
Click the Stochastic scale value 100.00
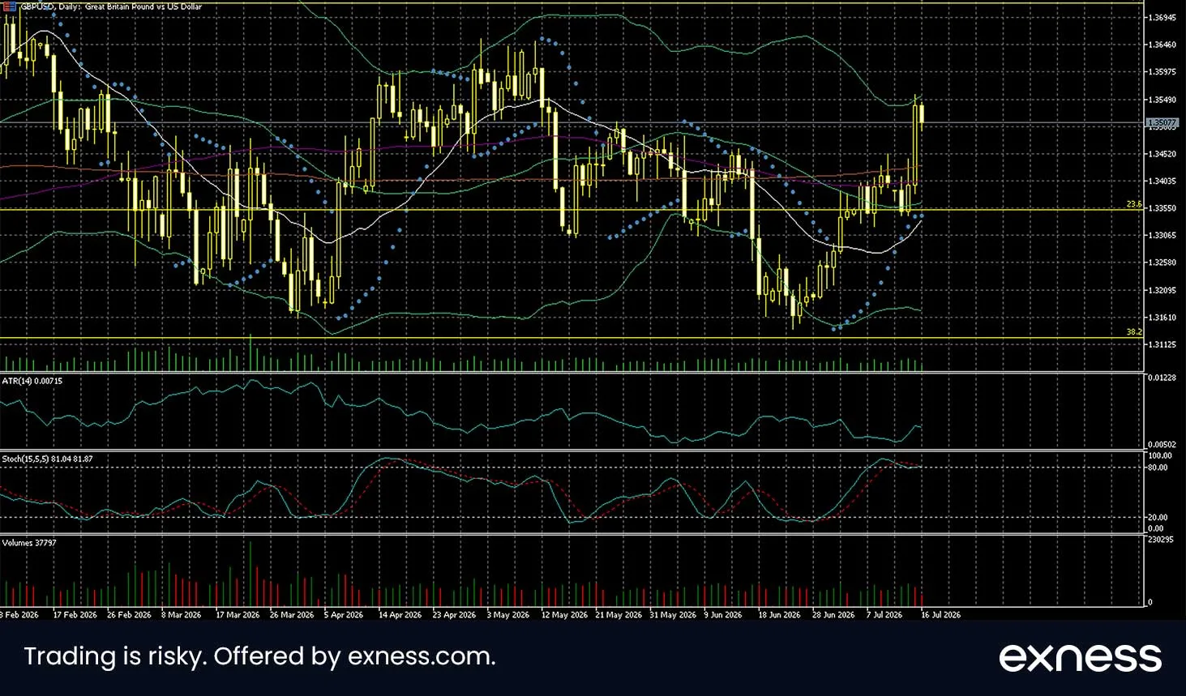(x=1160, y=456)
